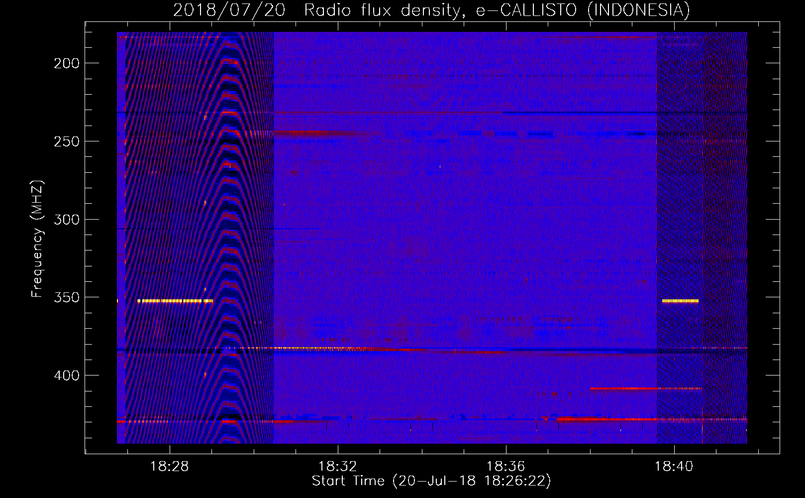Click the long yellow emission stripe near 18:28
Viewport: 805px width, 498px height.
175,301
